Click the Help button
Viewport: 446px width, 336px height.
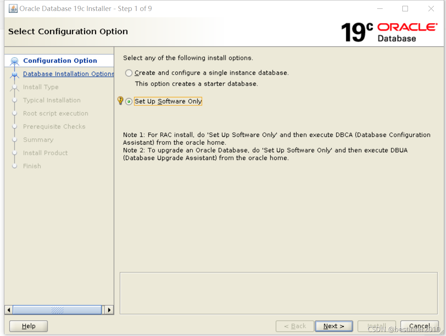(x=29, y=326)
